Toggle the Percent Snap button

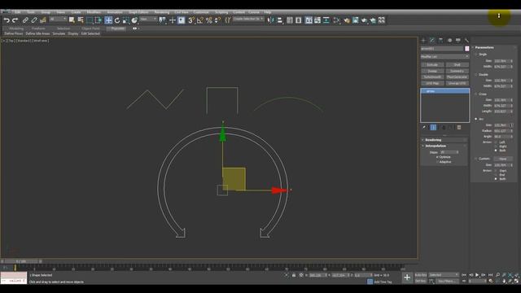click(208, 20)
